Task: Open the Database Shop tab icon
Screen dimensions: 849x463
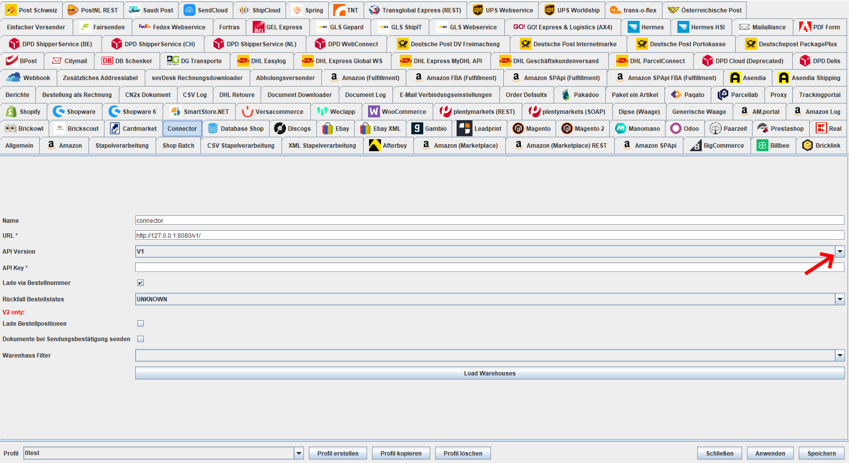Action: [213, 128]
